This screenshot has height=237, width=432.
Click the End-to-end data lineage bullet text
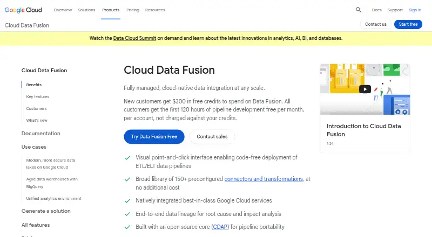click(208, 214)
